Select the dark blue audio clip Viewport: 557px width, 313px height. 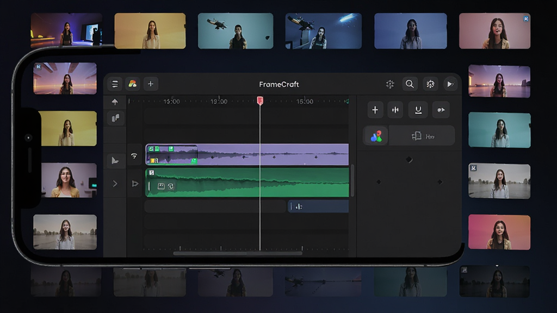[x=318, y=206]
